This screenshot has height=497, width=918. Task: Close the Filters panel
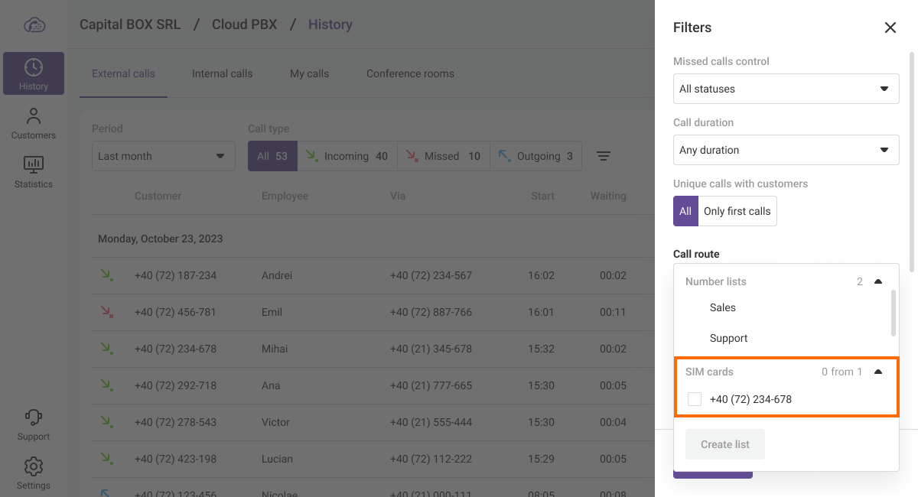click(890, 28)
